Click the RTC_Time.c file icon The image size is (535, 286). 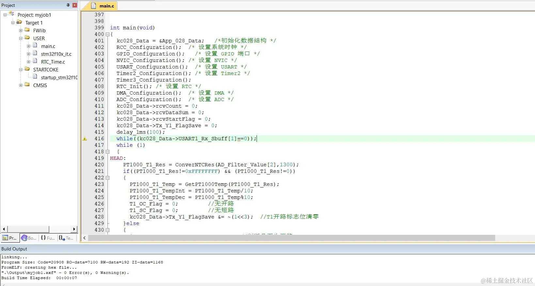[35, 61]
